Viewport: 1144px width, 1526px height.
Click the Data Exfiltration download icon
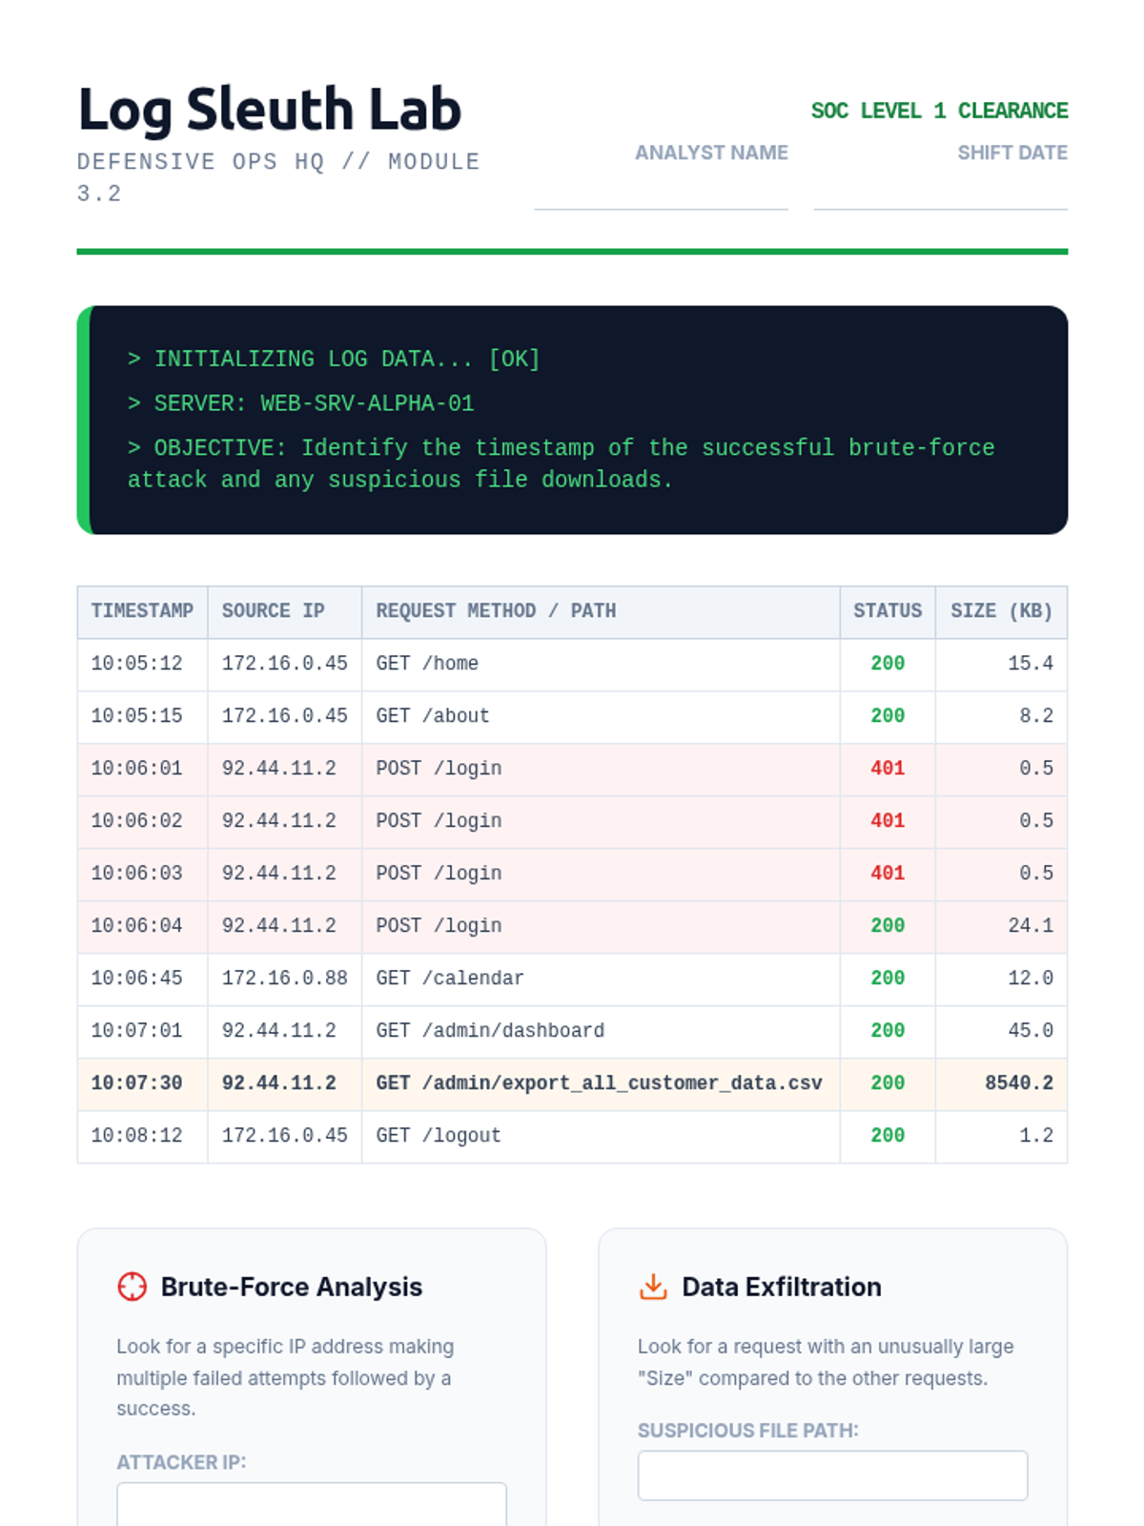[x=653, y=1287]
